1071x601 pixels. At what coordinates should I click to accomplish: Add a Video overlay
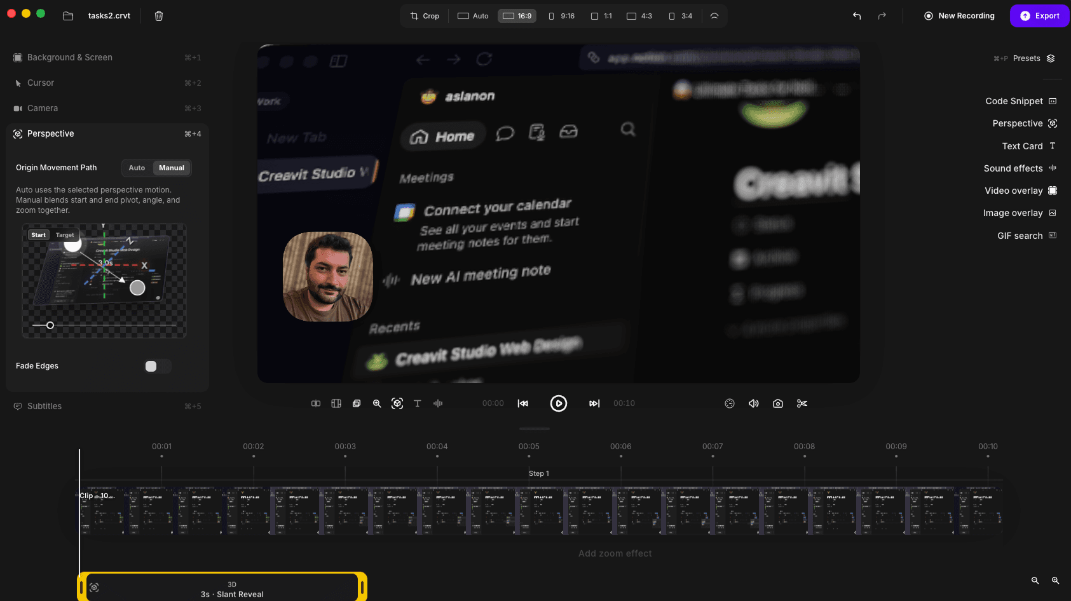1021,191
